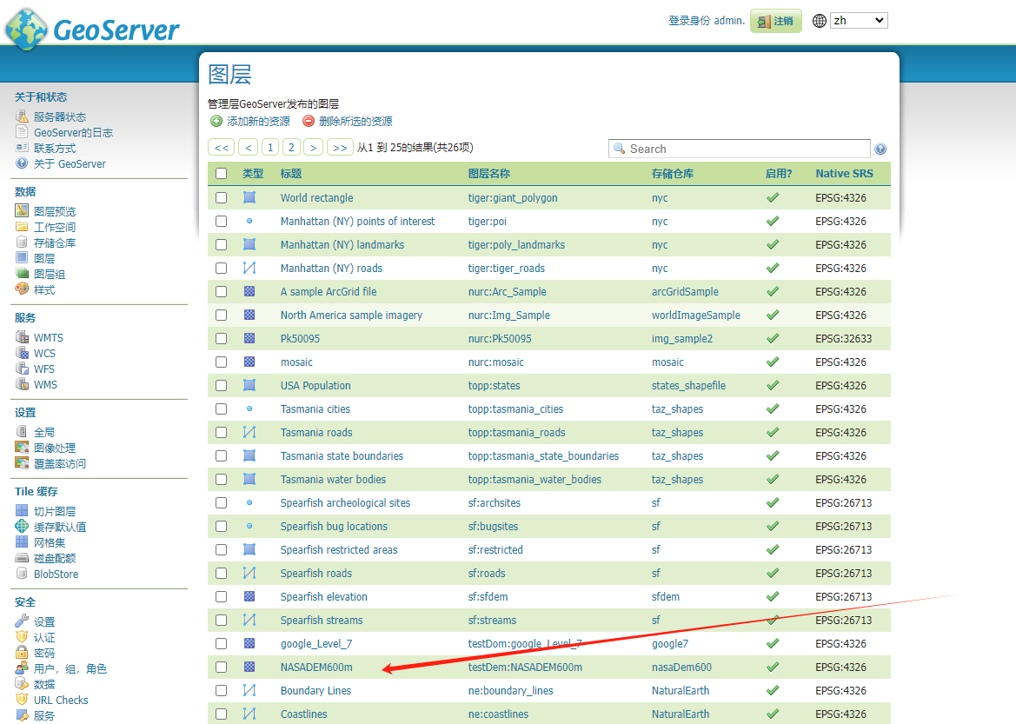Click the Workspaces folder icon
This screenshot has width=1016, height=724.
(22, 226)
